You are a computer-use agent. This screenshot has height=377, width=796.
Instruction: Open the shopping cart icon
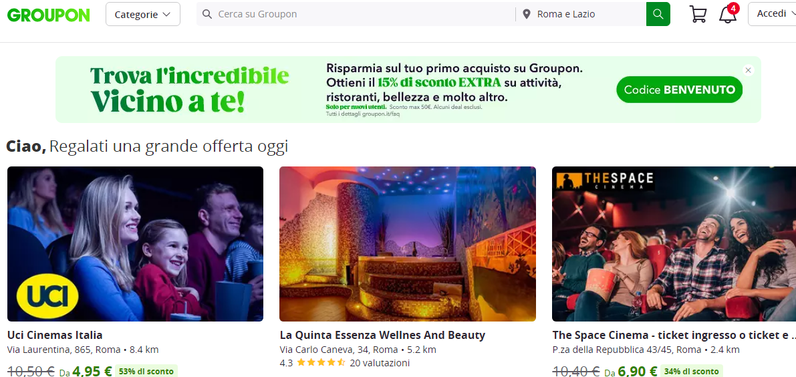698,14
